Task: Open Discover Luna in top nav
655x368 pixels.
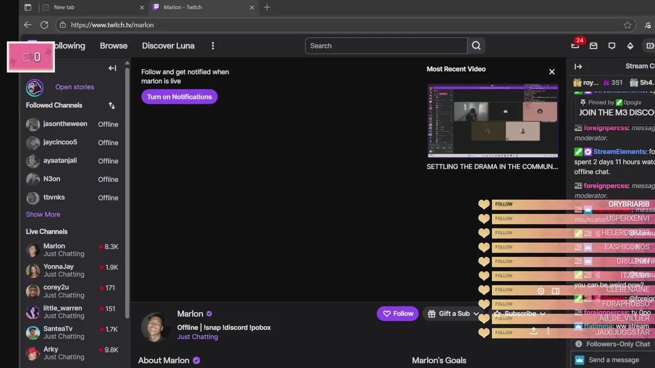Action: point(168,45)
